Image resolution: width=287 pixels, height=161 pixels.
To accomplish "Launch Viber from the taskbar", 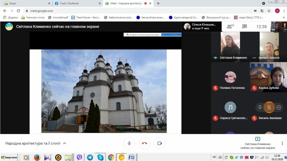I will coord(79,157).
